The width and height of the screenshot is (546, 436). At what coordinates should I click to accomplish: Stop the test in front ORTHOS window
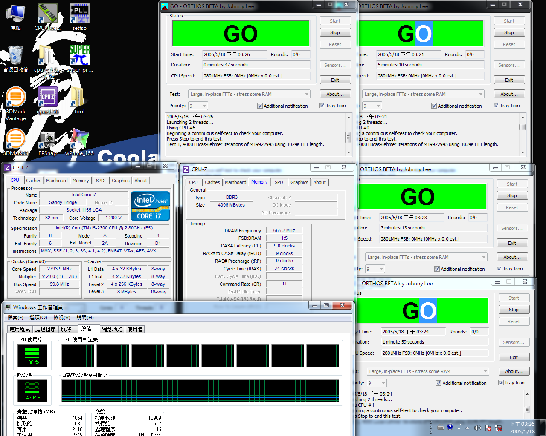[x=335, y=32]
